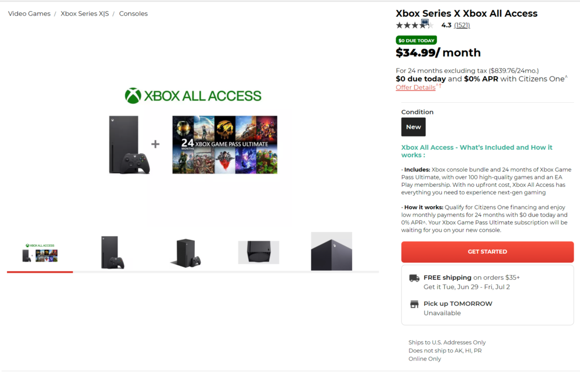
Task: Open the Offer Details link
Action: point(415,88)
